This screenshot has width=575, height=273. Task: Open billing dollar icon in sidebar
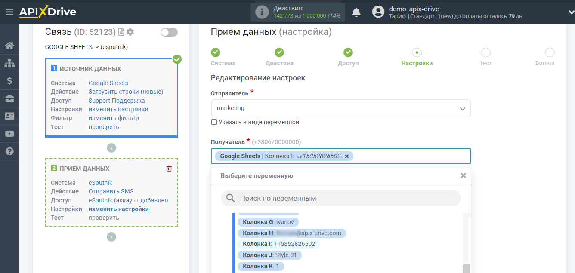click(x=9, y=81)
